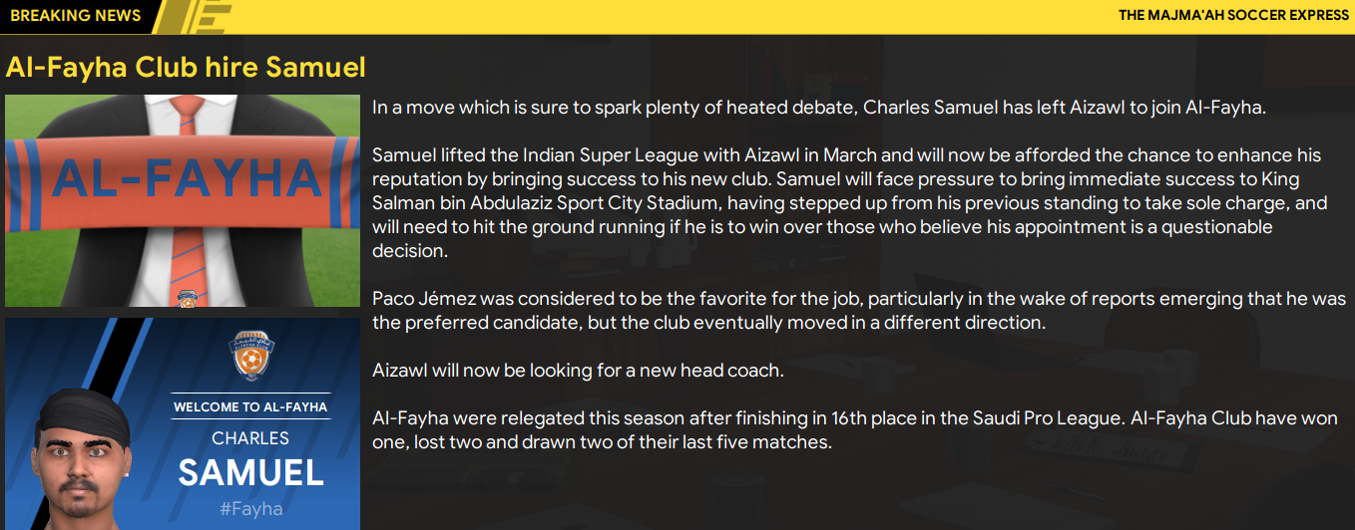Open The Majma'ah Soccer Express title
1355x530 pixels.
click(x=1233, y=16)
